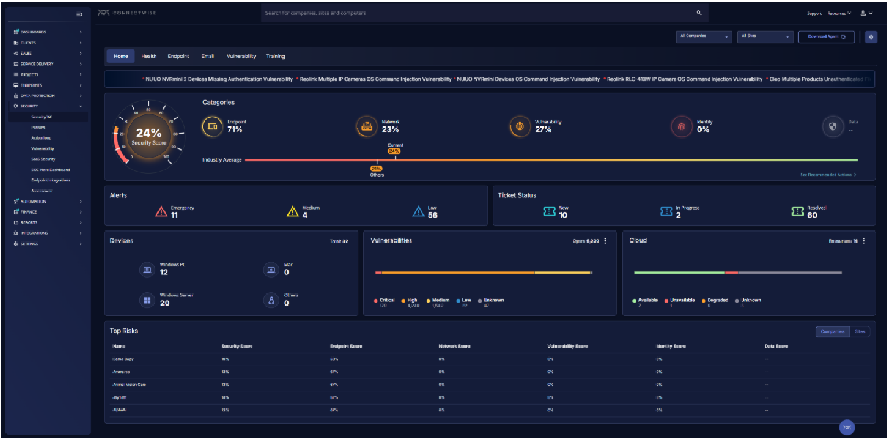This screenshot has width=888, height=438.
Task: Click the Windows Server device icon
Action: 147,300
